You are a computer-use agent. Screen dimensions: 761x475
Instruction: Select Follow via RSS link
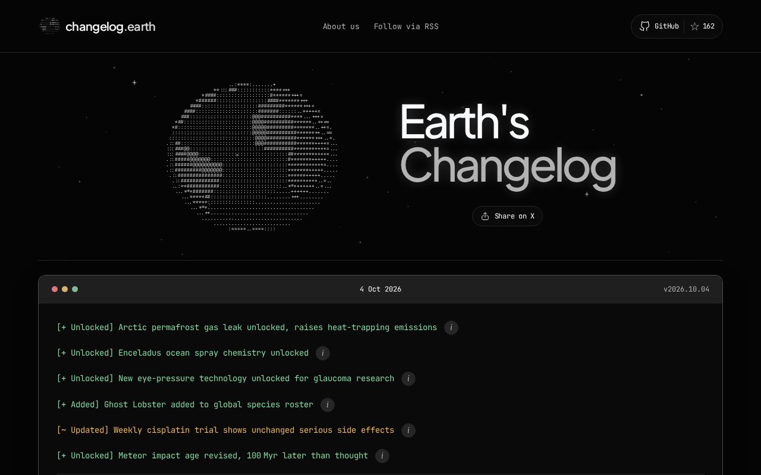click(x=406, y=26)
